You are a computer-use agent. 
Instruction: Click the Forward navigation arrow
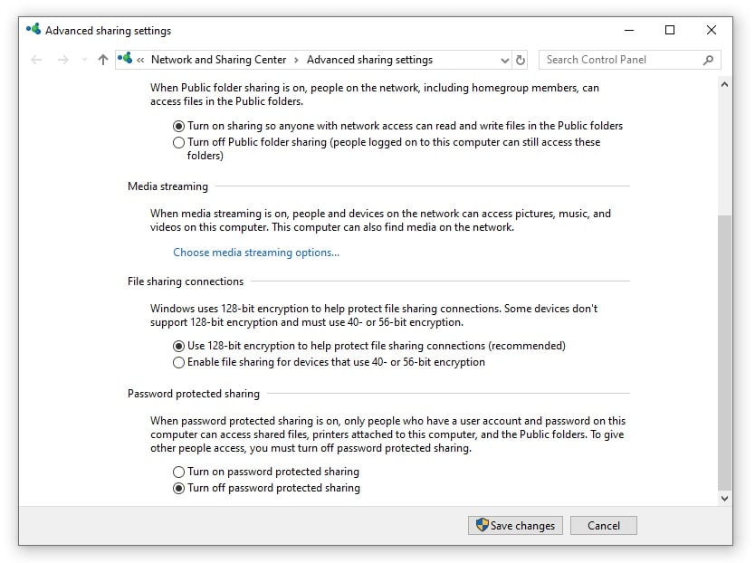[x=62, y=60]
